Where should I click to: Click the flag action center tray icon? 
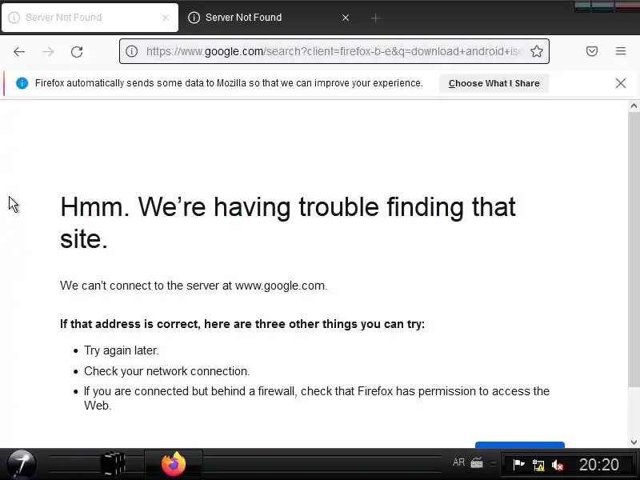tap(518, 465)
